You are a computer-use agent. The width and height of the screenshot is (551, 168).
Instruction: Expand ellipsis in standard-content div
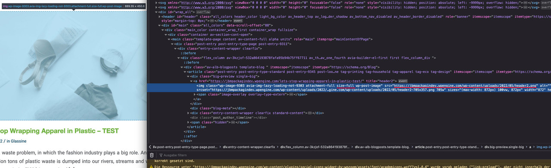(x=309, y=113)
